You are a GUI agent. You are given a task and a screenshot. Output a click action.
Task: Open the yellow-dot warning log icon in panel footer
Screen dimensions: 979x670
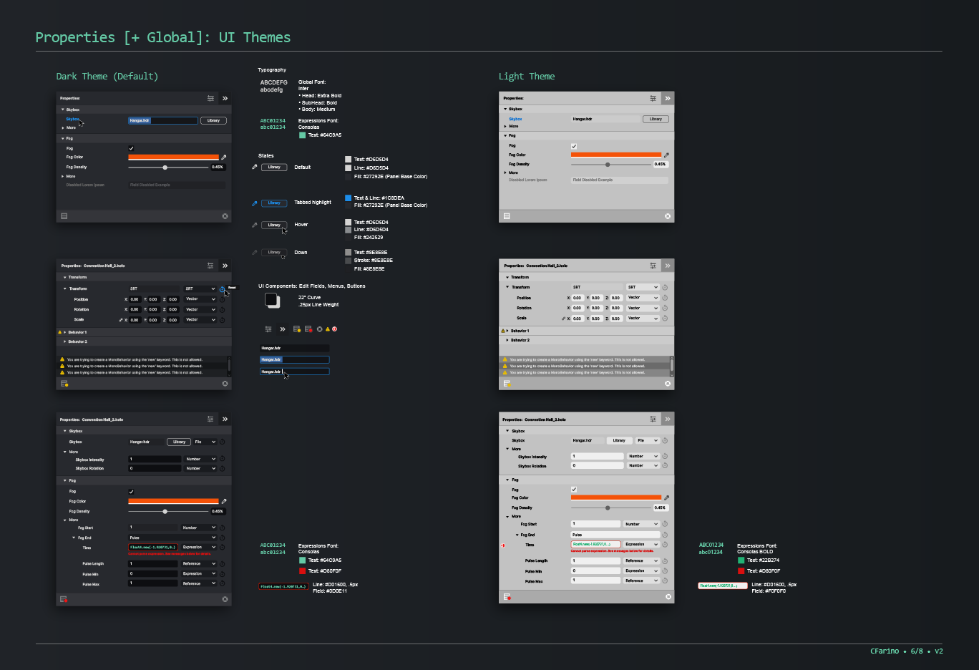coord(64,383)
